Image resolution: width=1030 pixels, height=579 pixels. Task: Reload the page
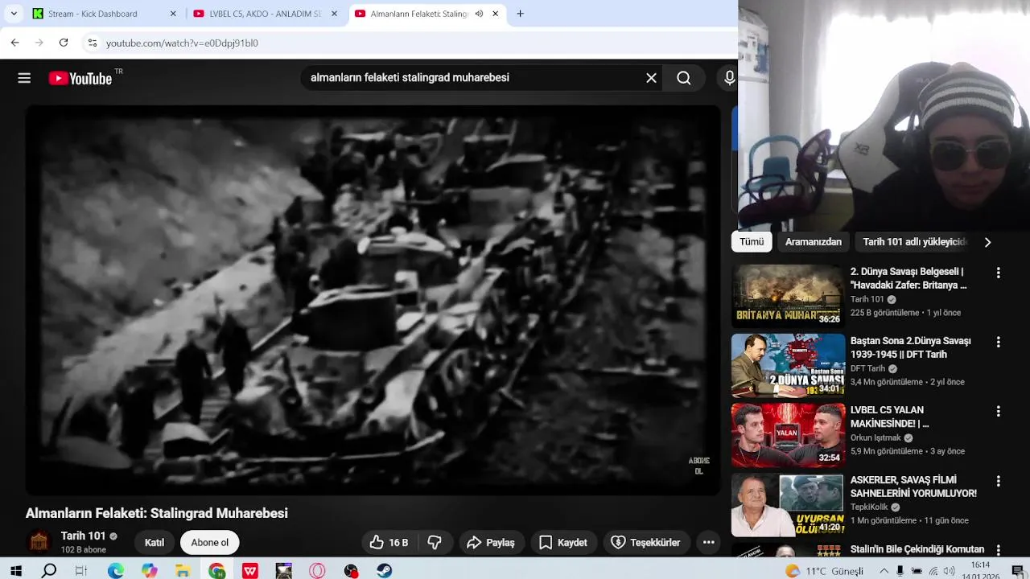click(64, 43)
